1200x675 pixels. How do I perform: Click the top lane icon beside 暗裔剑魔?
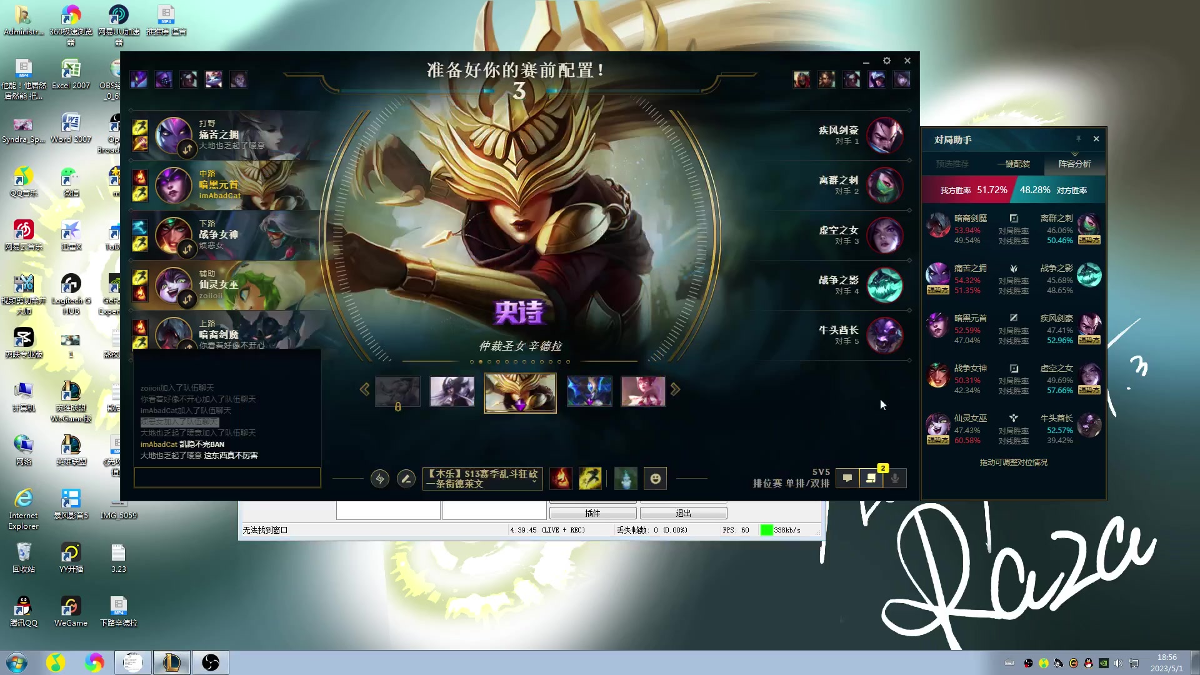1013,218
